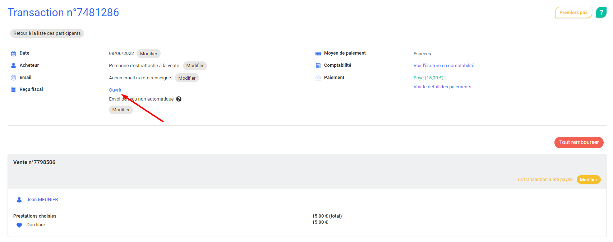Return to the participants list
The image size is (613, 242).
coord(47,33)
